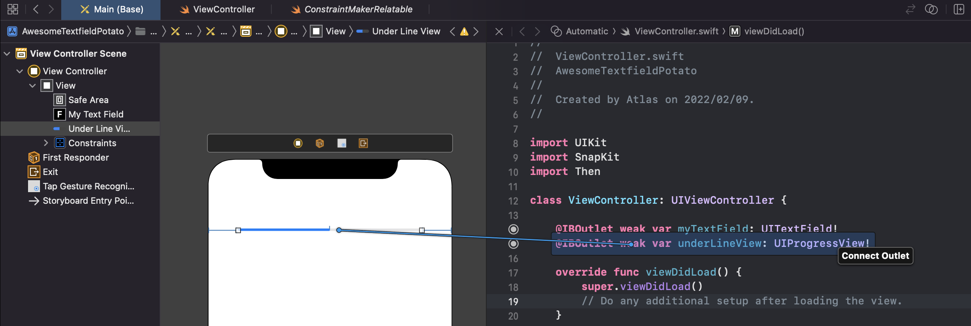
Task: Open the Automatic assistant mode menu
Action: tap(580, 31)
